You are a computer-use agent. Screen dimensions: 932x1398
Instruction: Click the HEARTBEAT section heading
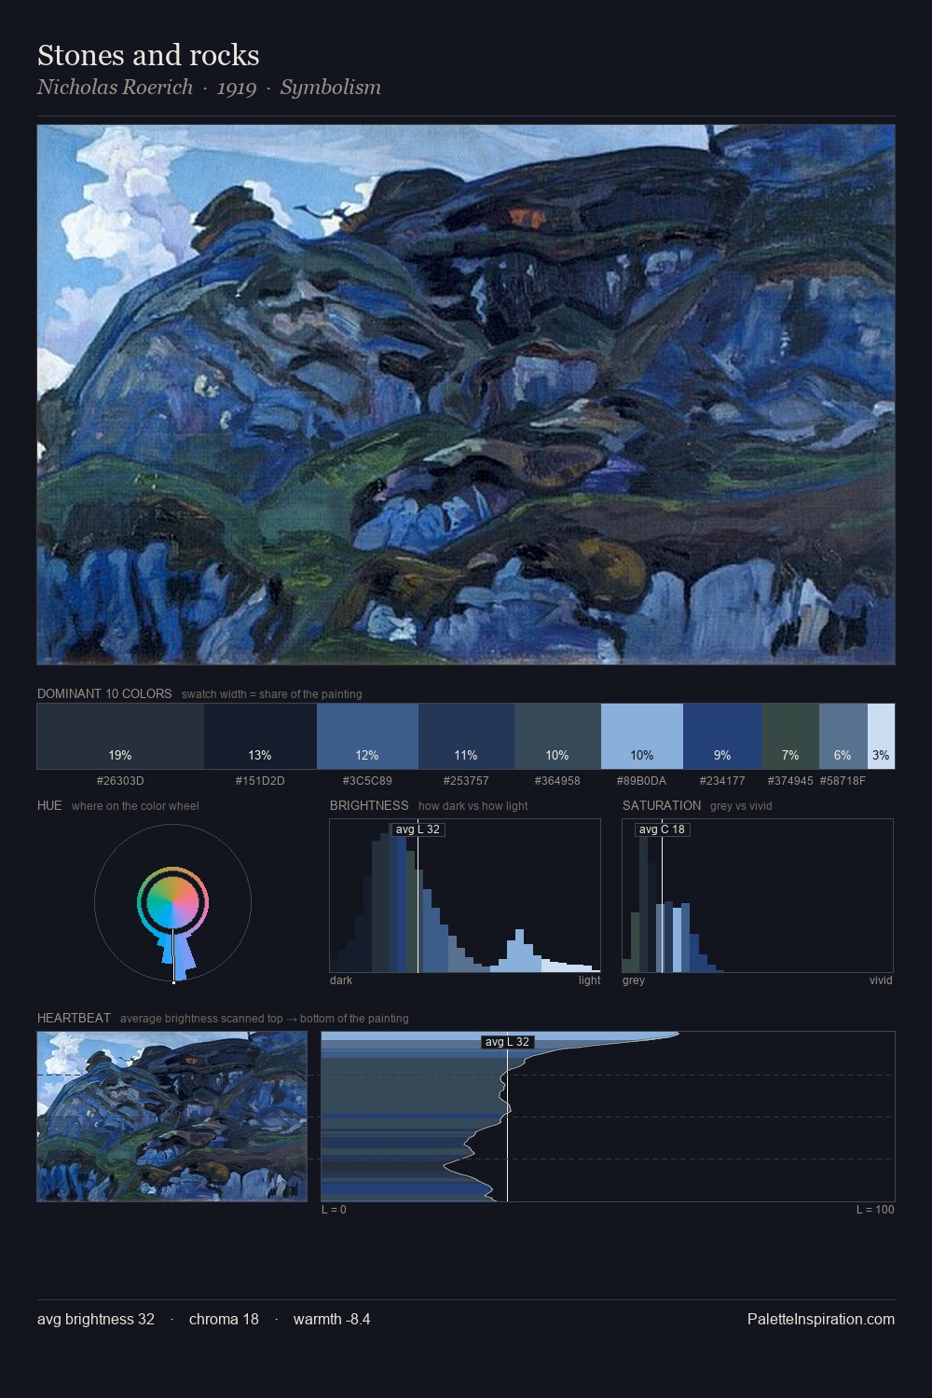[74, 1018]
